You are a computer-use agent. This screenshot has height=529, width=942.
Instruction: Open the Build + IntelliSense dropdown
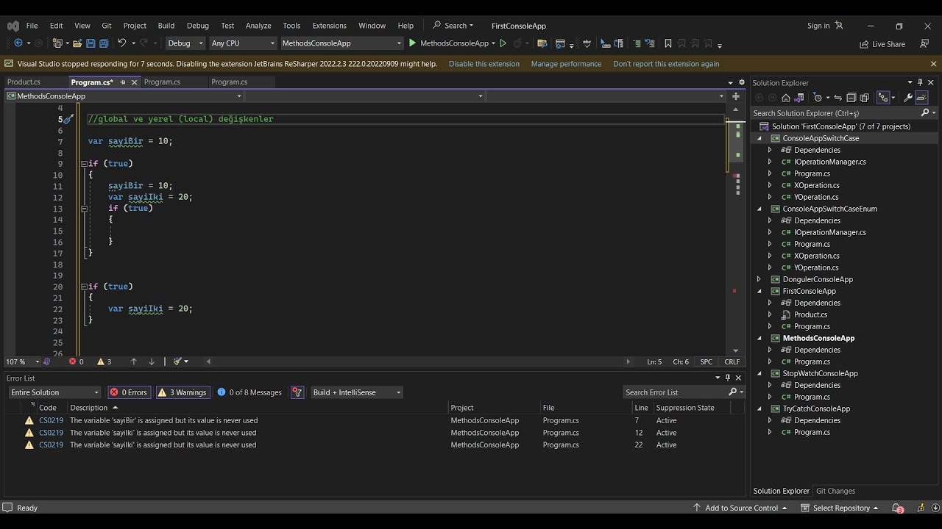357,392
